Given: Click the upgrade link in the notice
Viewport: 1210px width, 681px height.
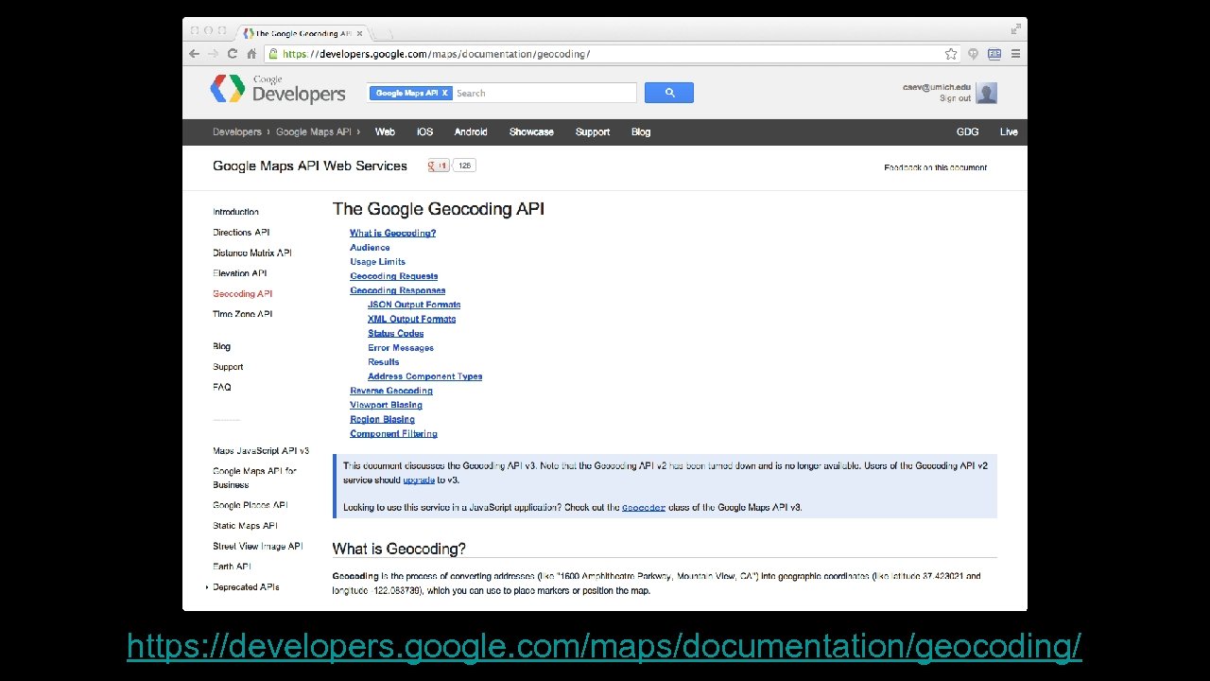Looking at the screenshot, I should pos(419,480).
